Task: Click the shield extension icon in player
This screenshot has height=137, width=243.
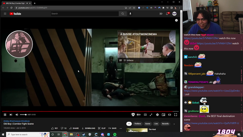Action: 133,115
